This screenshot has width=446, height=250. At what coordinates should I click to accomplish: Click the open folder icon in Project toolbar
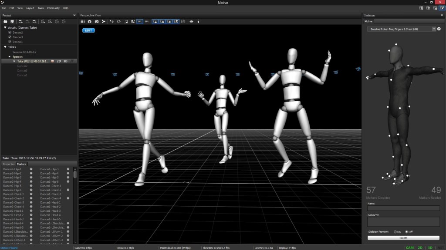point(5,21)
